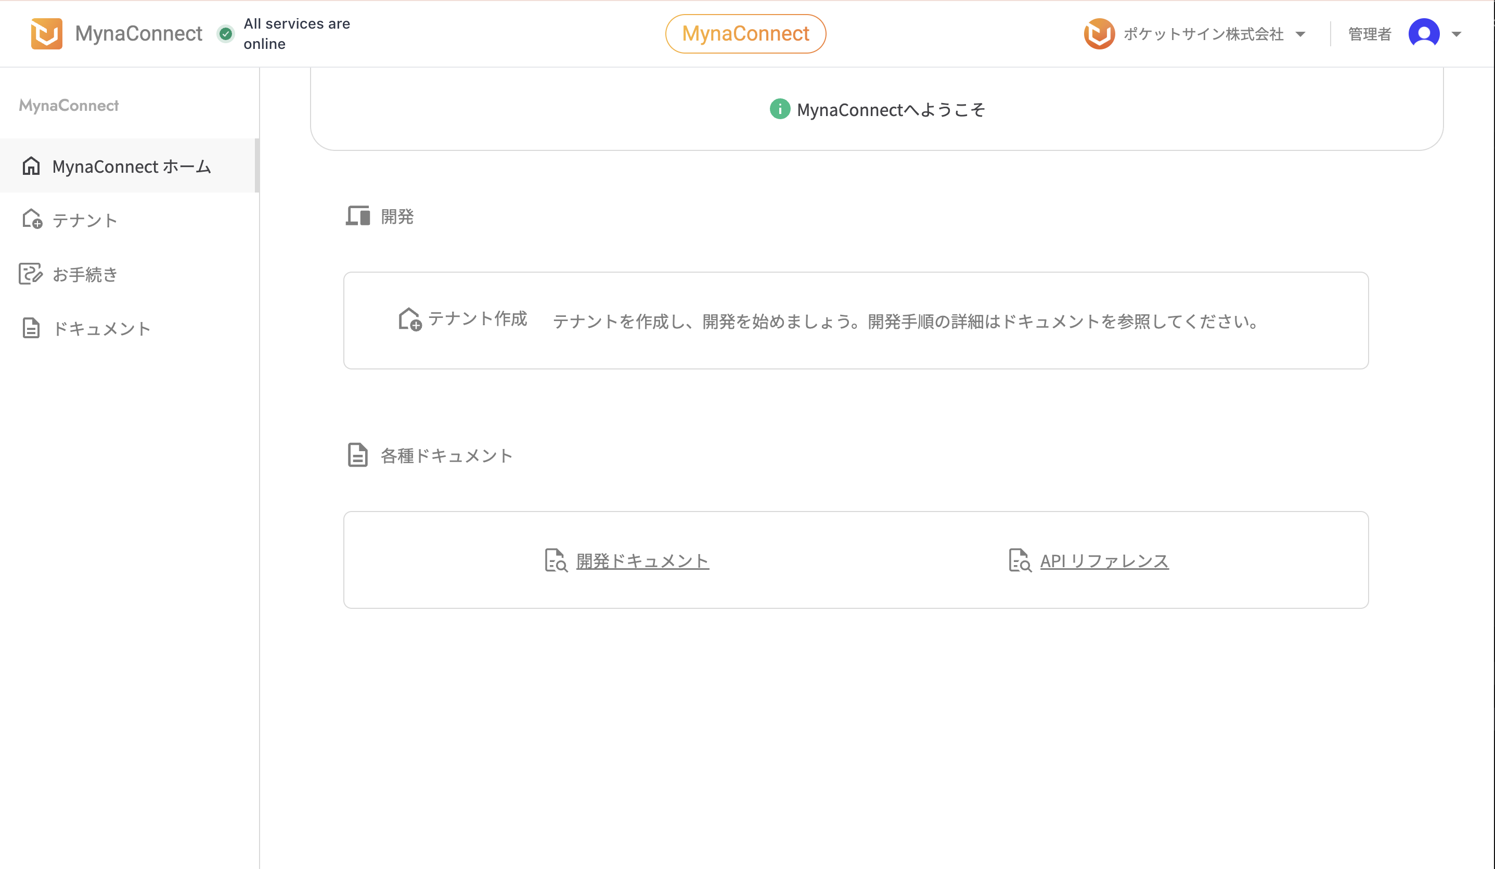Click the search-document icon beside API リファレンス
The height and width of the screenshot is (869, 1495).
pos(1020,560)
